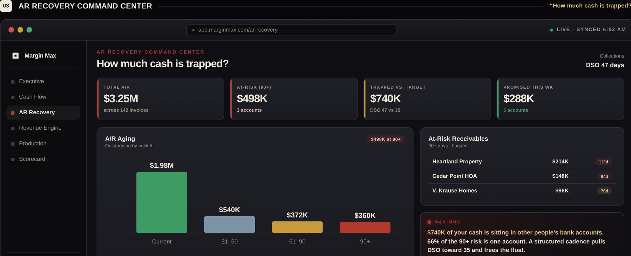Open the Trapped vs. Target $740K card

427,99
